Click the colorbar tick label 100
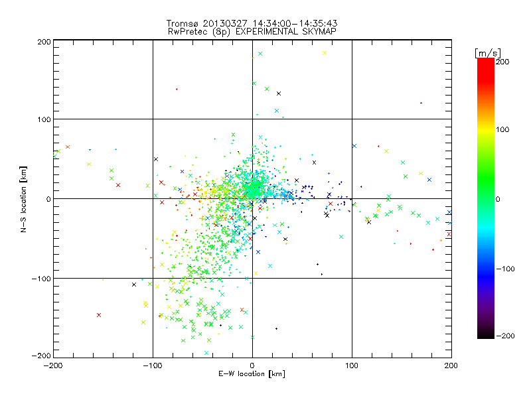The image size is (531, 398). pos(502,129)
